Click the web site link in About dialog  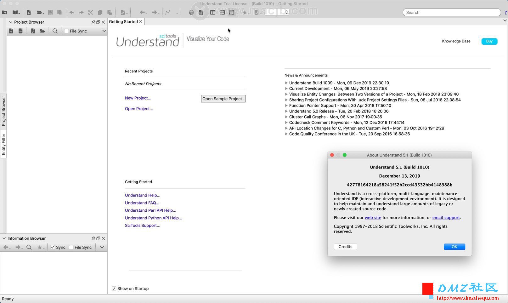tap(373, 218)
